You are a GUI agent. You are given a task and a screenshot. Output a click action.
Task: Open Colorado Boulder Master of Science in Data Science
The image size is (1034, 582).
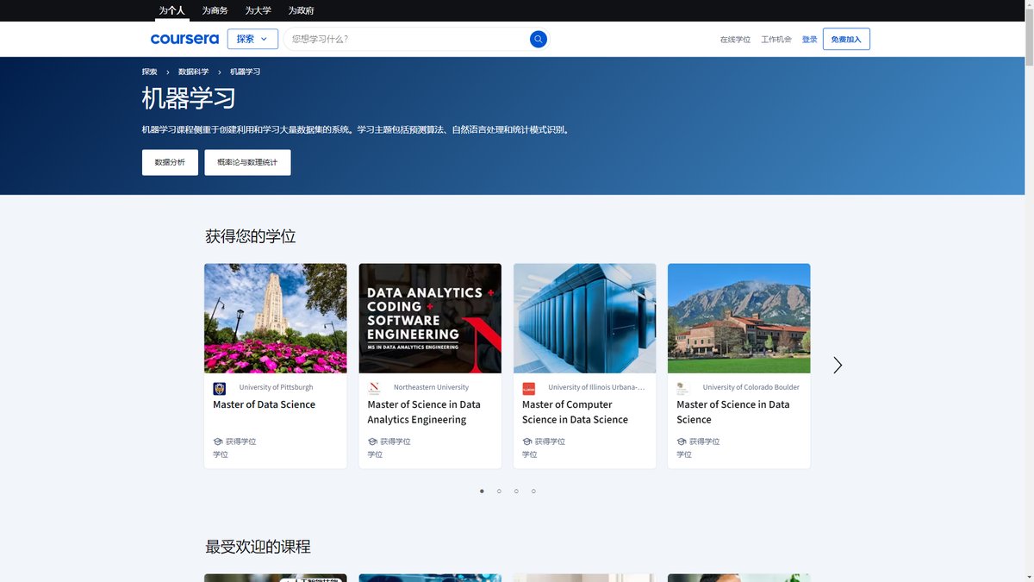(x=732, y=412)
